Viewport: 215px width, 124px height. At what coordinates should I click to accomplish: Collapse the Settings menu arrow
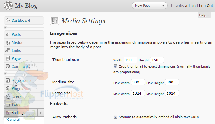click(x=40, y=112)
